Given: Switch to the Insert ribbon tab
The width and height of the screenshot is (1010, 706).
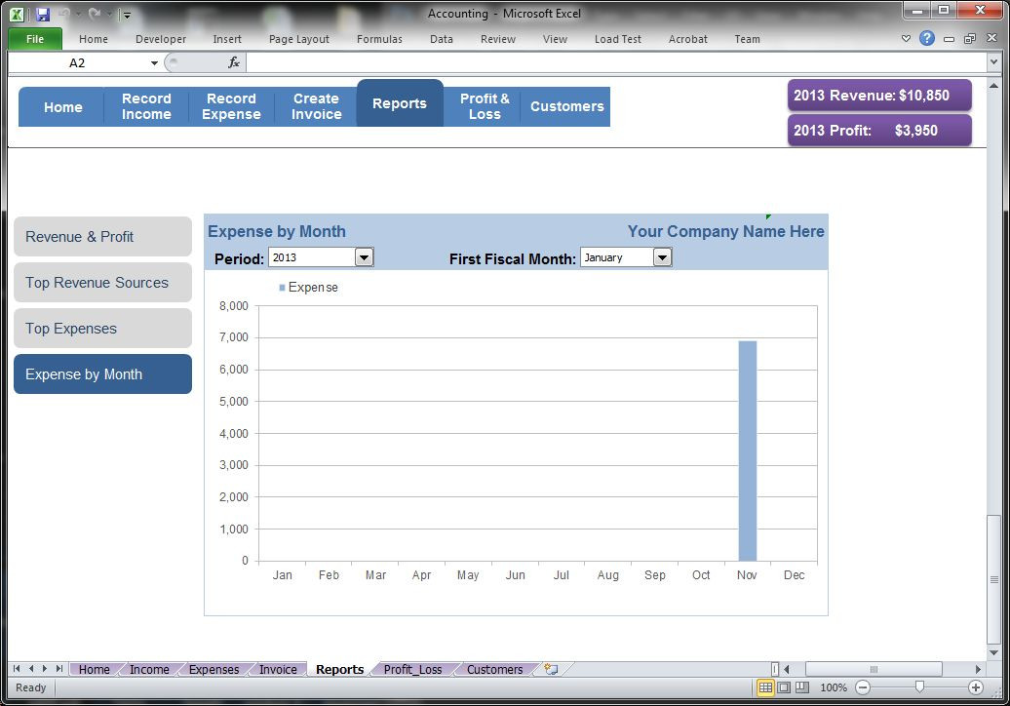Looking at the screenshot, I should [x=227, y=39].
